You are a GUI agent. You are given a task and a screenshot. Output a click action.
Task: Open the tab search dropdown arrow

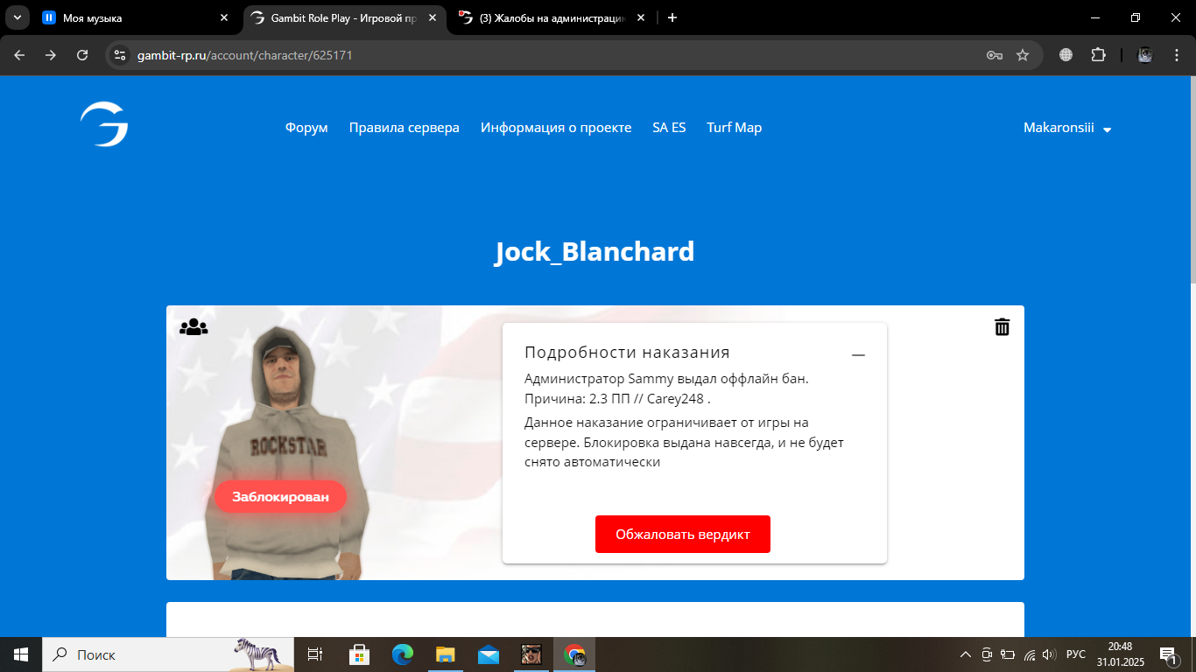18,17
